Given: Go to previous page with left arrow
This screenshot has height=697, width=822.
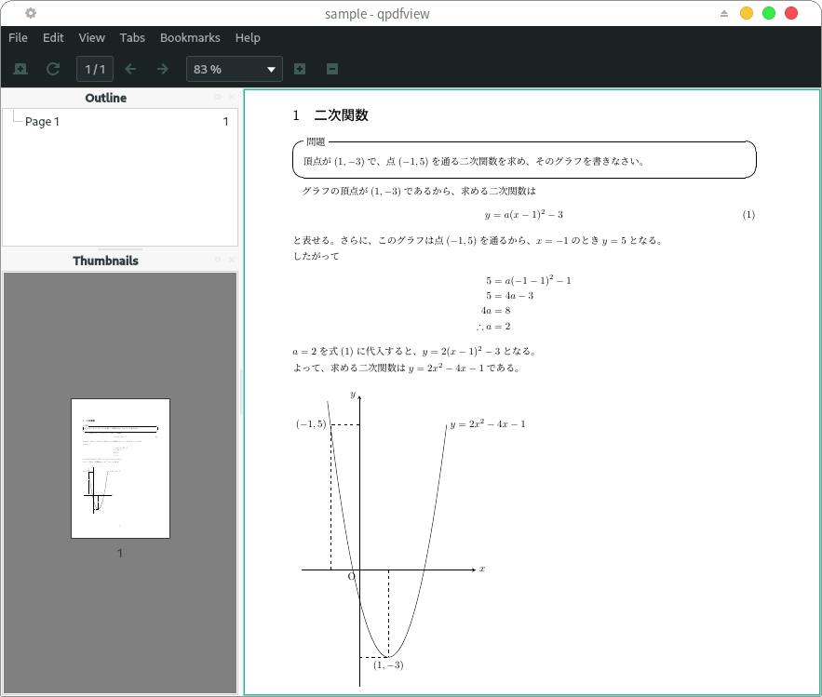Looking at the screenshot, I should pos(130,69).
